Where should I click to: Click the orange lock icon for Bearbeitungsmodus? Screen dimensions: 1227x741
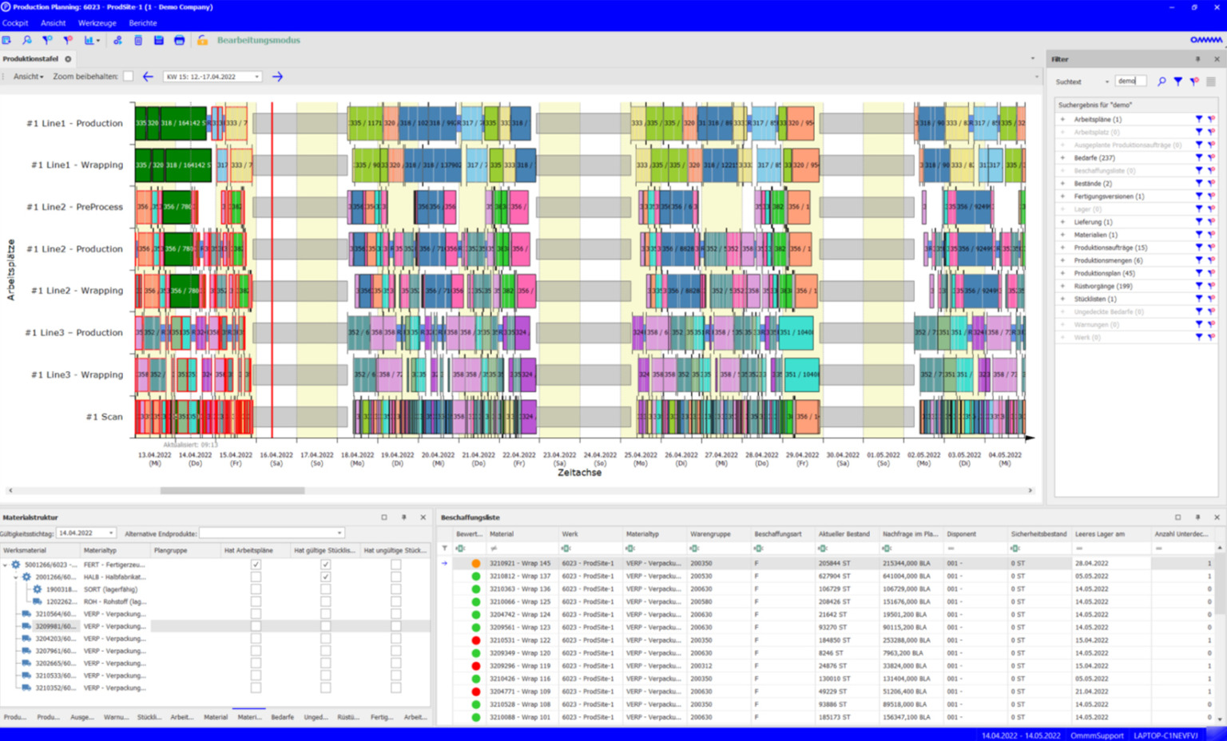[202, 40]
